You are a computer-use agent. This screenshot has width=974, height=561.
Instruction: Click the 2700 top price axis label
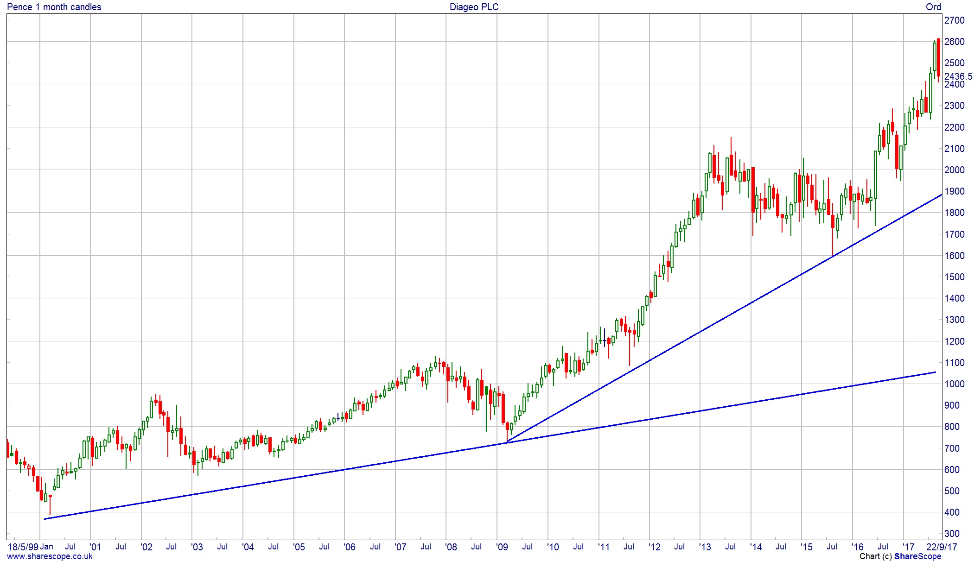point(955,20)
